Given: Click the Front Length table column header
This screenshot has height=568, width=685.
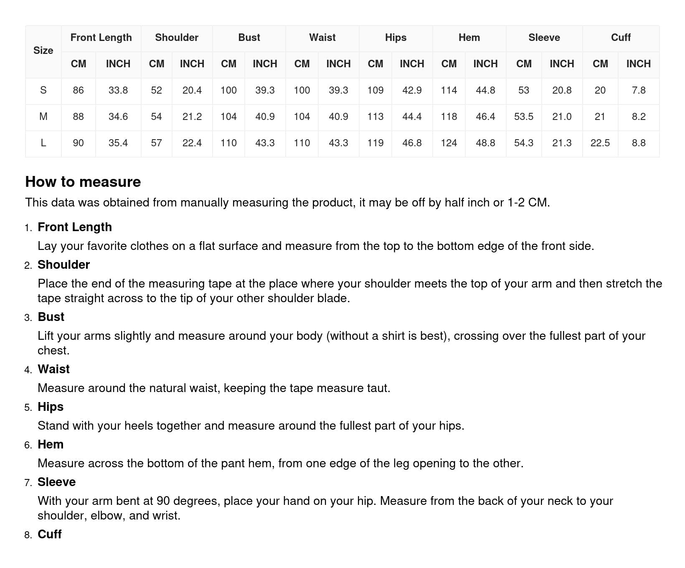Looking at the screenshot, I should [x=101, y=38].
